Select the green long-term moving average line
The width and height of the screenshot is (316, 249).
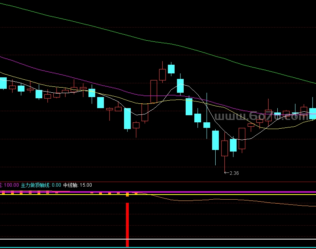(158, 43)
